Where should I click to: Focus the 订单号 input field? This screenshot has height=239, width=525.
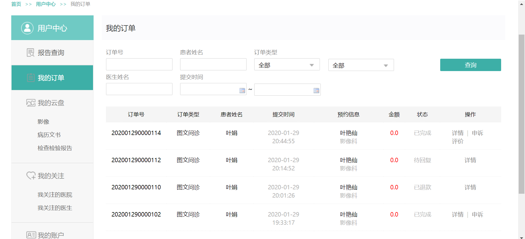[139, 64]
